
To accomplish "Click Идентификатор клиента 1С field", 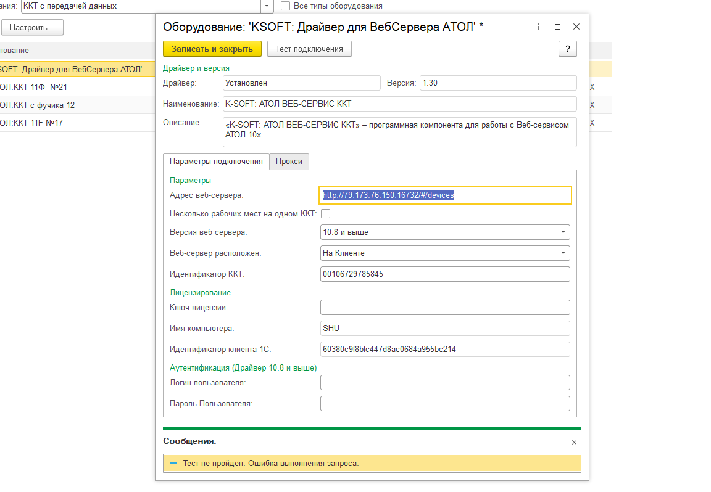I will 445,349.
